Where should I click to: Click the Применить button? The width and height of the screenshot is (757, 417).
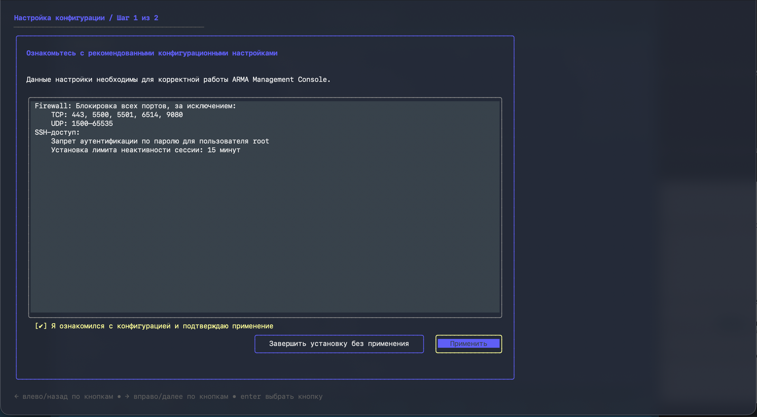468,344
